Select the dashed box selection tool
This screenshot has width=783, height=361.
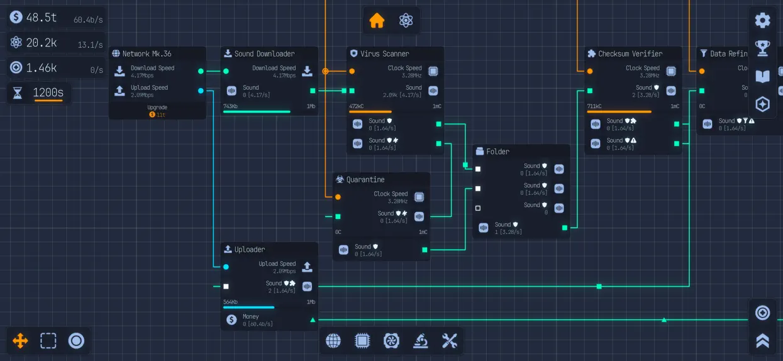coord(48,341)
